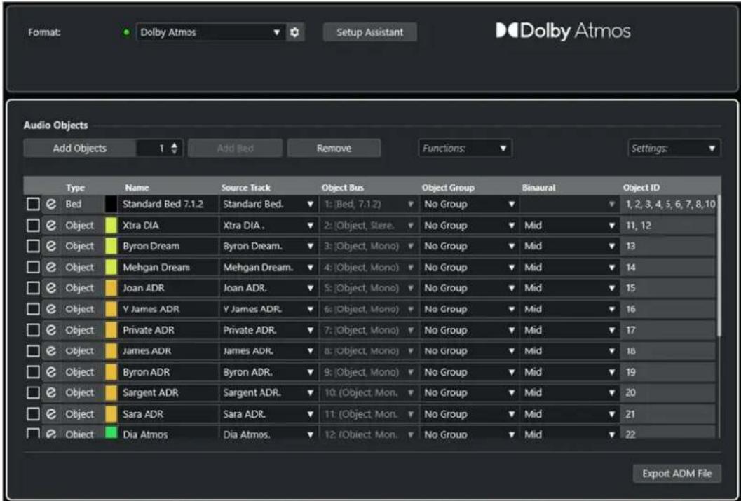Click edit icon for Byron Dream row
Viewport: 741px width, 501px height.
51,246
